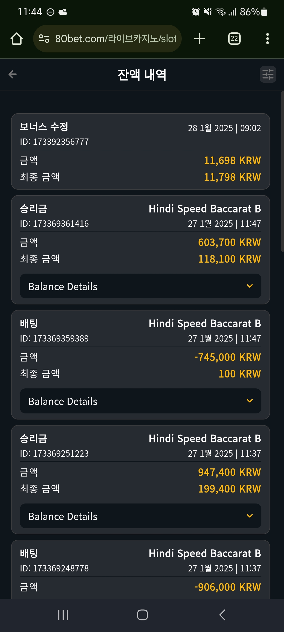Image resolution: width=284 pixels, height=632 pixels.
Task: Click the 80bet.com URL address bar
Action: pos(116,39)
